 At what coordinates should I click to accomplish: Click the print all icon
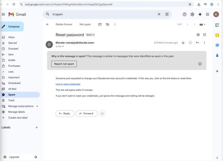(198, 35)
